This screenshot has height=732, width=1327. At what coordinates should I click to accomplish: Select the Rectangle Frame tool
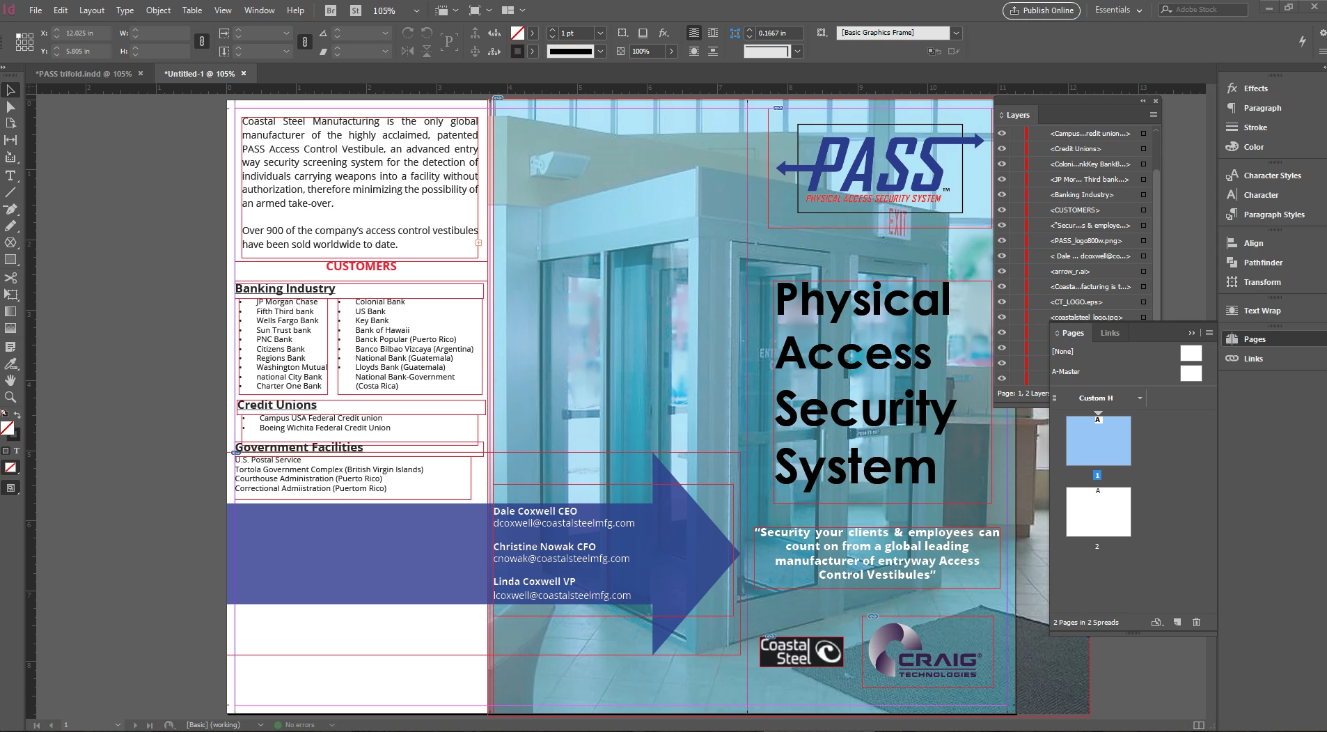10,242
